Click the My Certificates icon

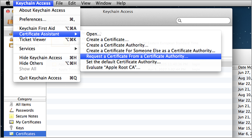pos(11,122)
